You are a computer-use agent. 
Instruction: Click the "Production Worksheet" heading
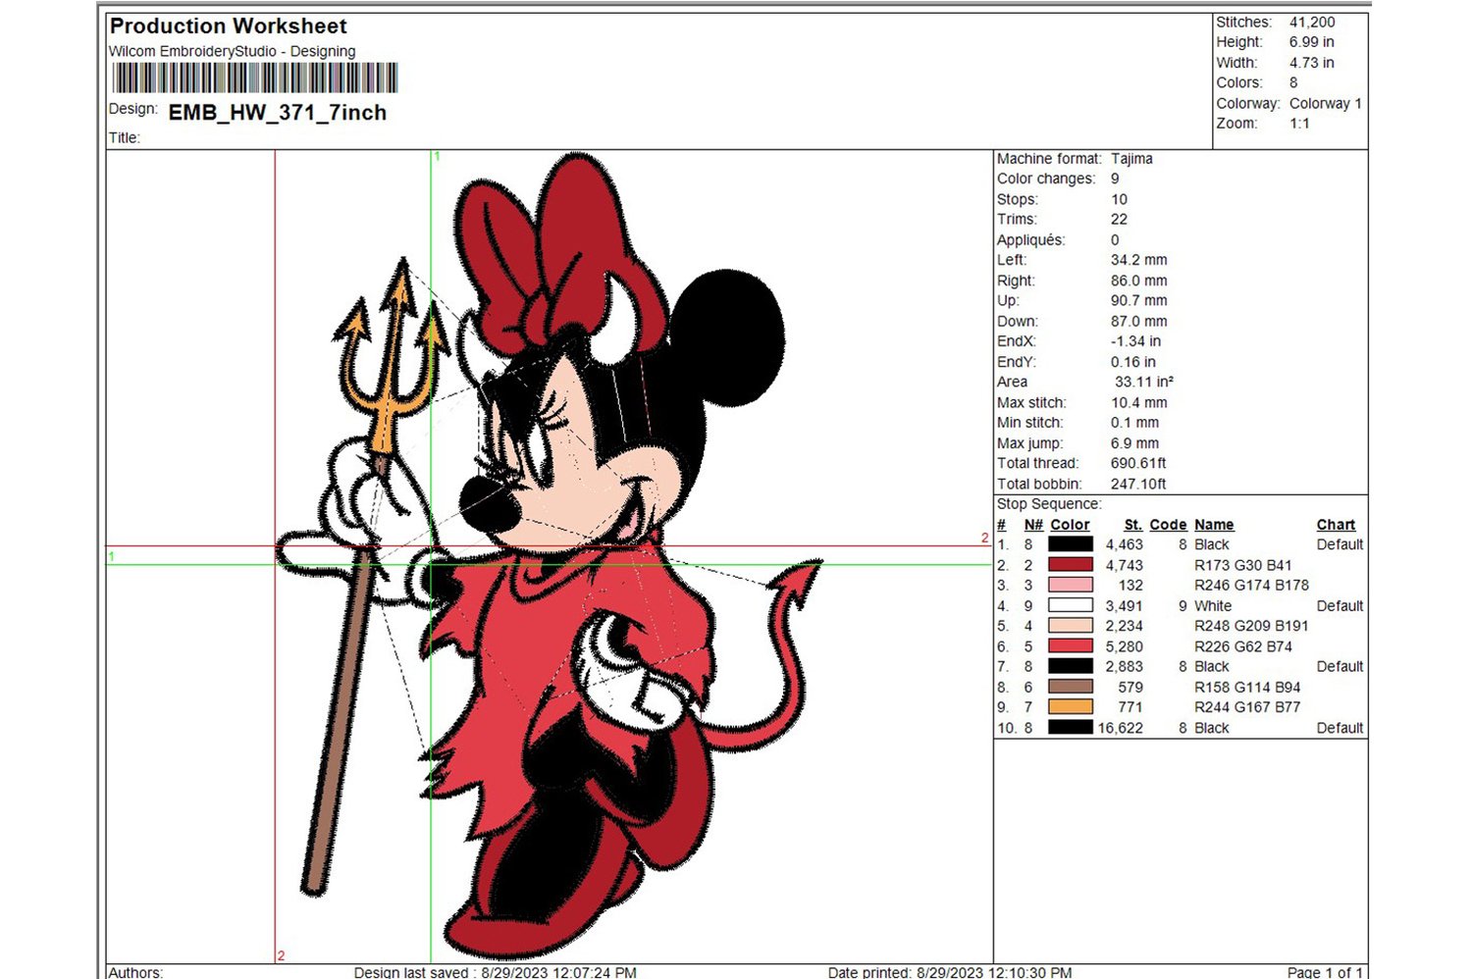(229, 26)
